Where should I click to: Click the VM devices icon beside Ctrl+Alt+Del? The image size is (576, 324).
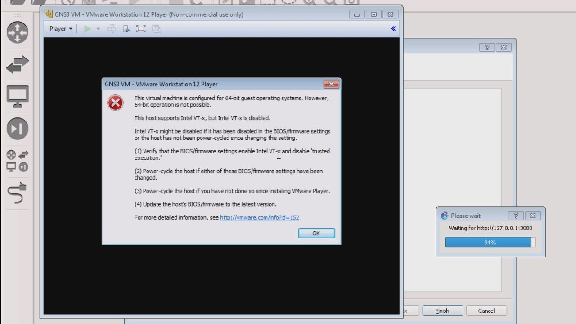pyautogui.click(x=126, y=29)
